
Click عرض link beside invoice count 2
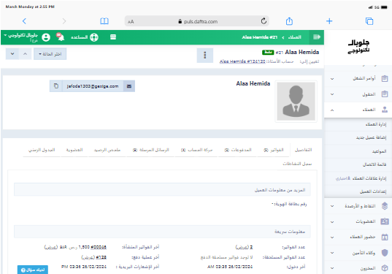tap(242, 247)
